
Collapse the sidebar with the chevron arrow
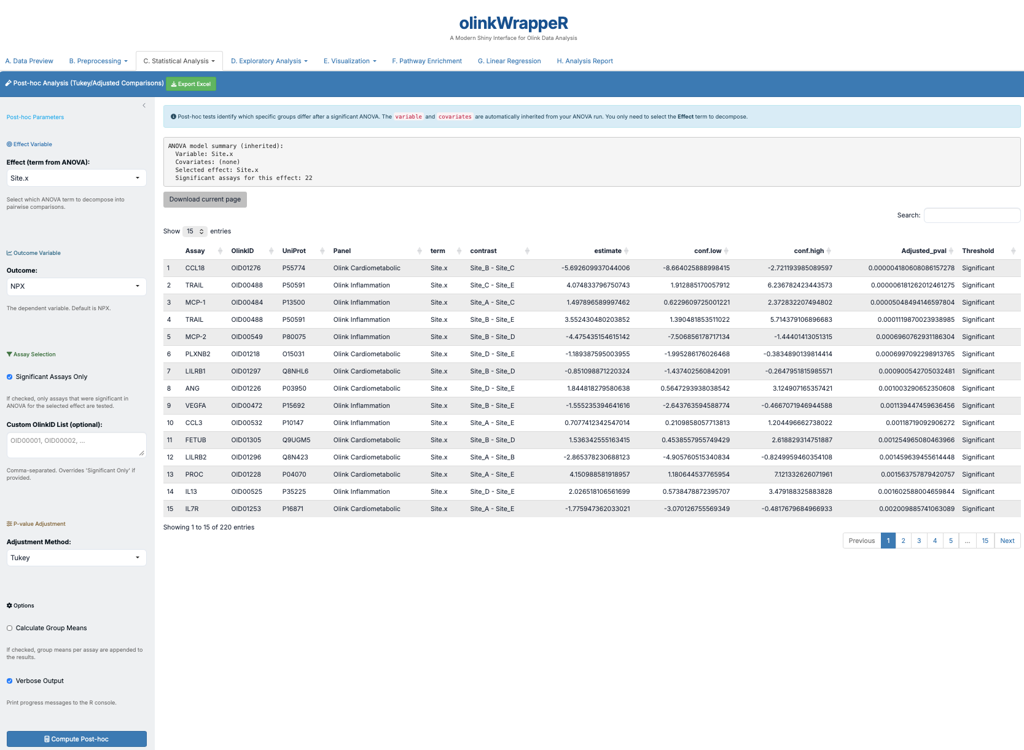[144, 106]
